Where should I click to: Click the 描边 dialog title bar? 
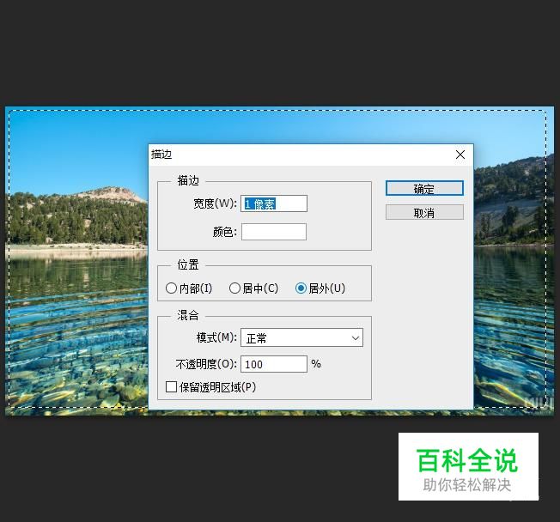coord(300,155)
